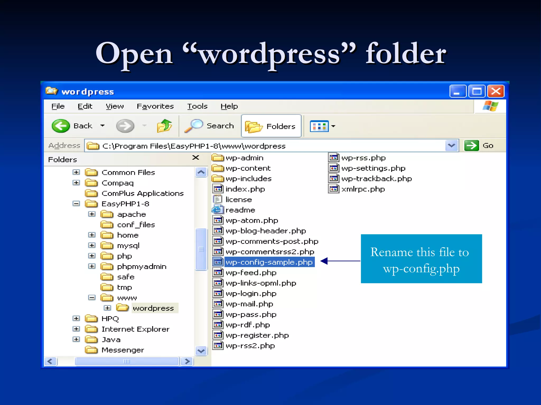
Task: Expand the apache folder node
Action: point(92,214)
